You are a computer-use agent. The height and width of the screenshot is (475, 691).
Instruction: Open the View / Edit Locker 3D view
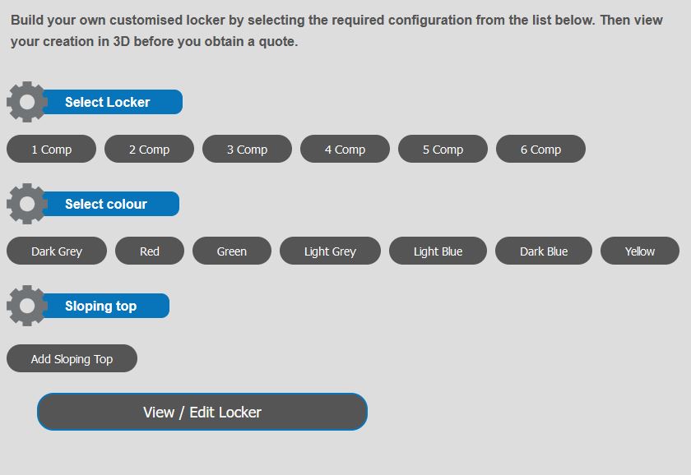pyautogui.click(x=202, y=412)
